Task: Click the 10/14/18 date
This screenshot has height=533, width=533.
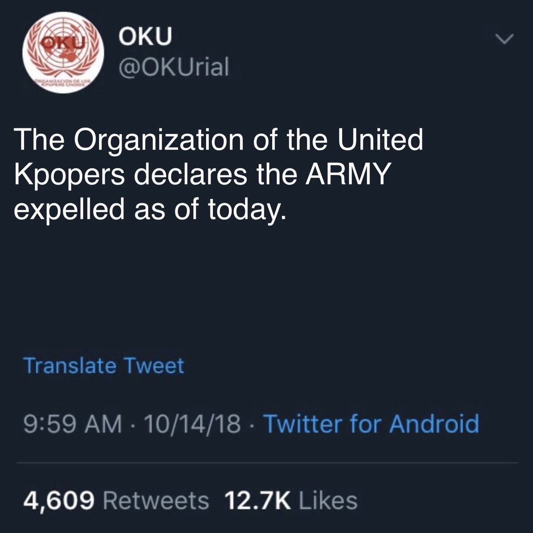Action: click(190, 424)
